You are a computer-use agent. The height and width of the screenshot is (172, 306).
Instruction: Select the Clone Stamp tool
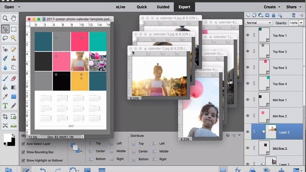13,58
